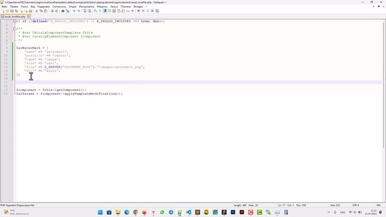Create a new document via toolbar

point(3,11)
